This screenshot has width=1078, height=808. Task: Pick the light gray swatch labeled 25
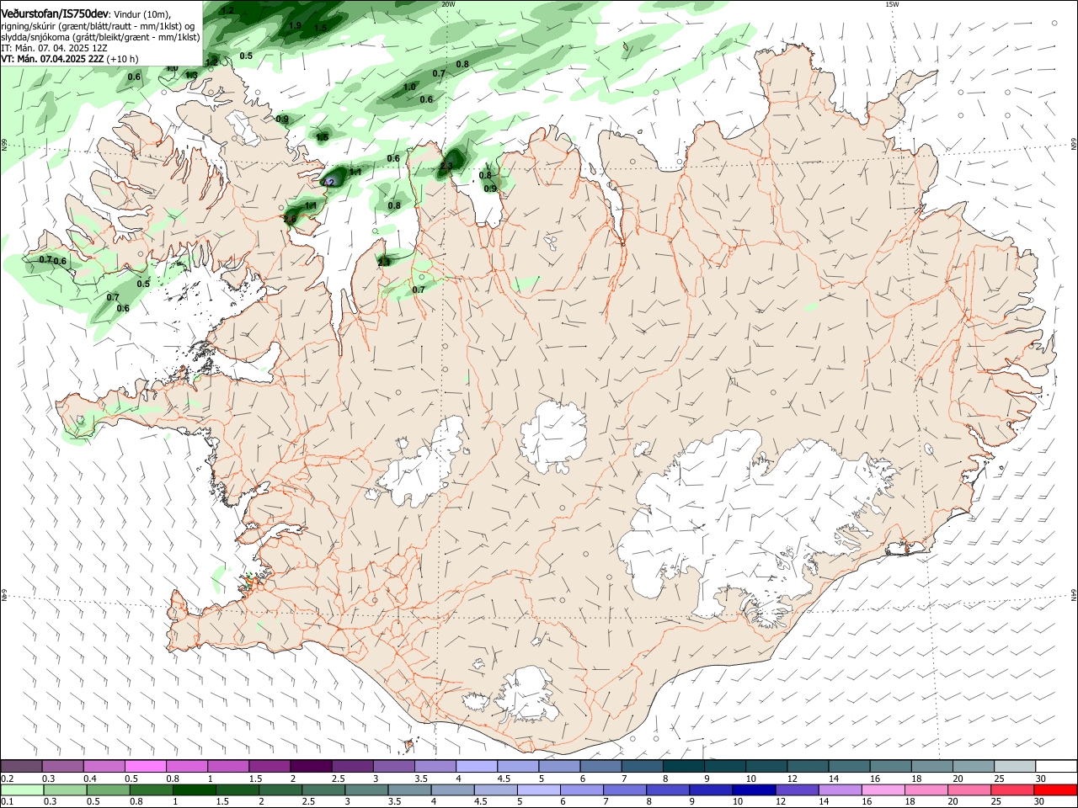[x=1015, y=766]
